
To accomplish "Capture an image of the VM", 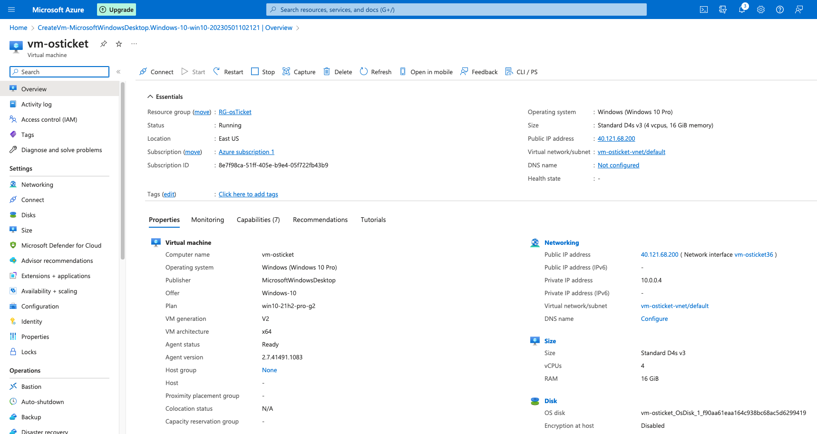I will (299, 71).
